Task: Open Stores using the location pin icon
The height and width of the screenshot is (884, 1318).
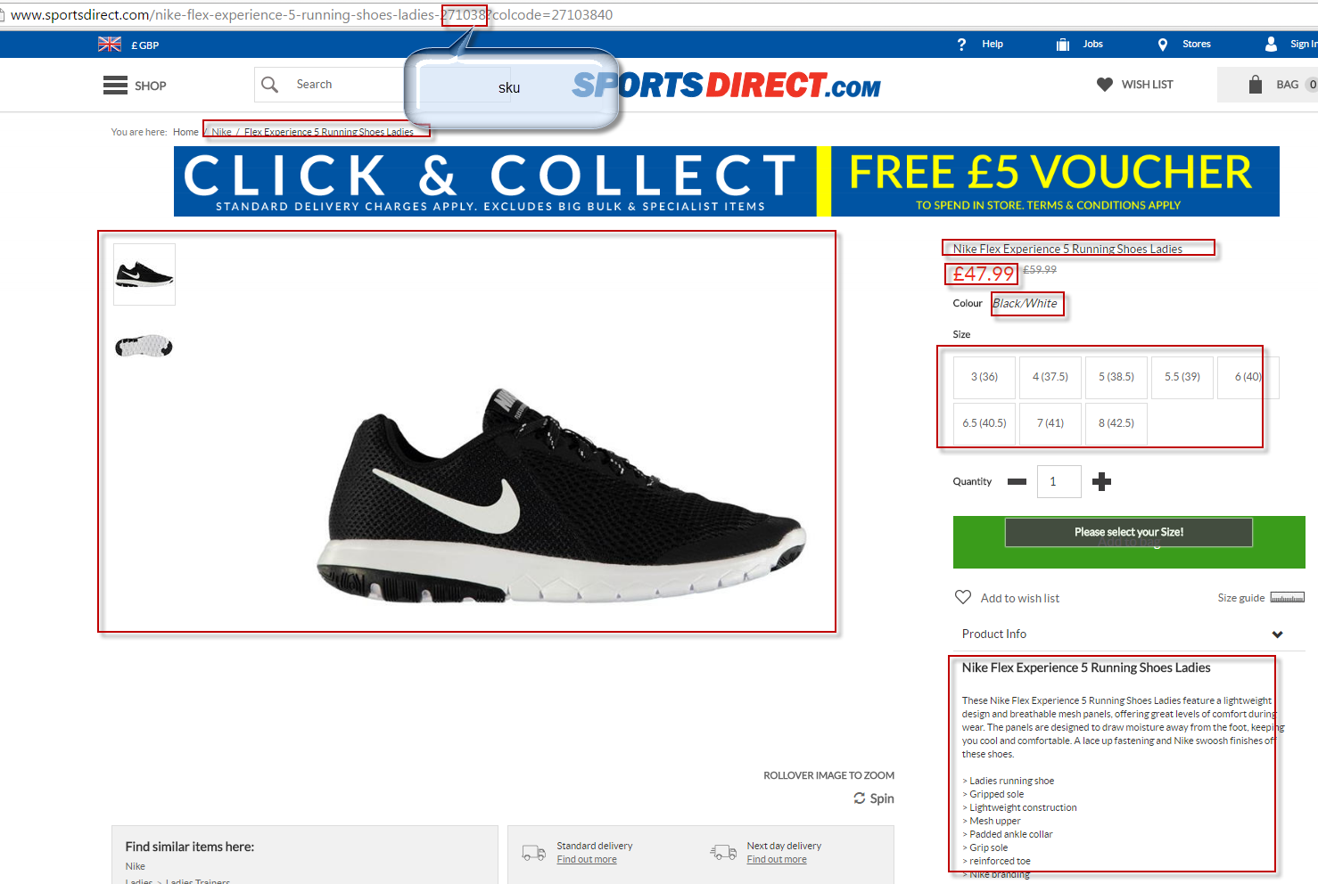Action: tap(1163, 45)
